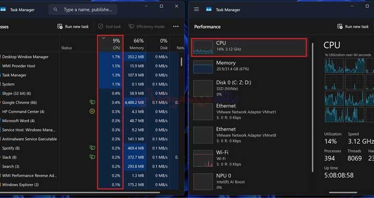The image size is (374, 198).
Task: Click the search box in left Task Manager
Action: pos(83,10)
